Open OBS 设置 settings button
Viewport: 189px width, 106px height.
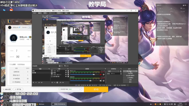[x=130, y=80]
